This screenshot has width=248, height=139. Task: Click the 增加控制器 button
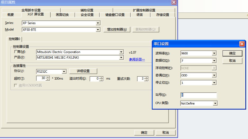click(x=117, y=29)
